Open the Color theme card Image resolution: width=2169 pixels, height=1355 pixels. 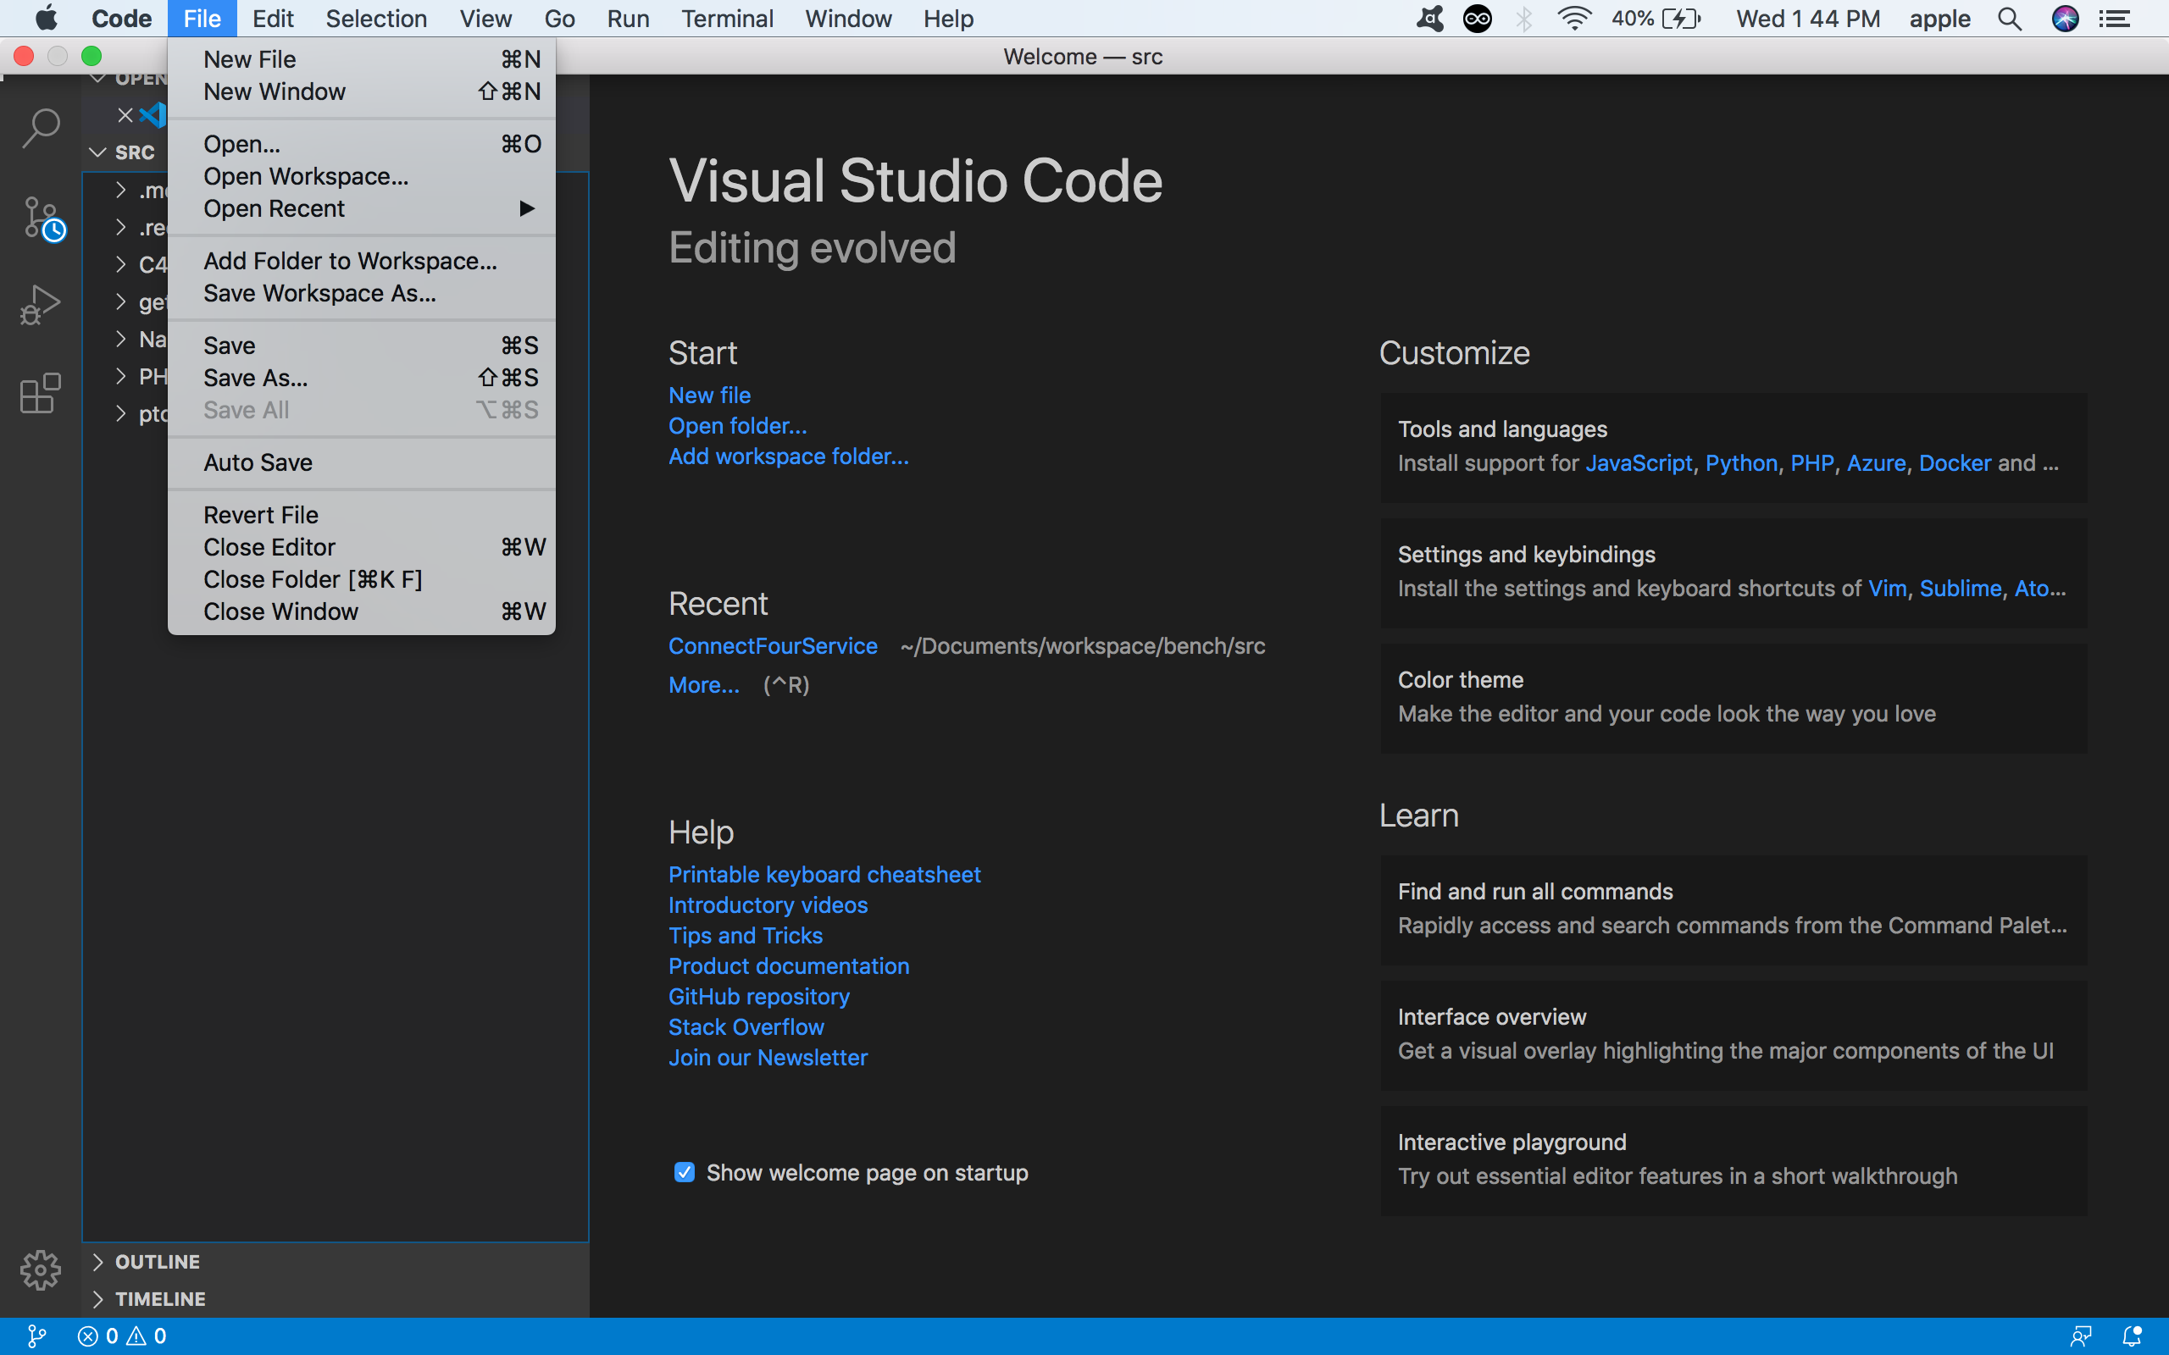tap(1734, 698)
